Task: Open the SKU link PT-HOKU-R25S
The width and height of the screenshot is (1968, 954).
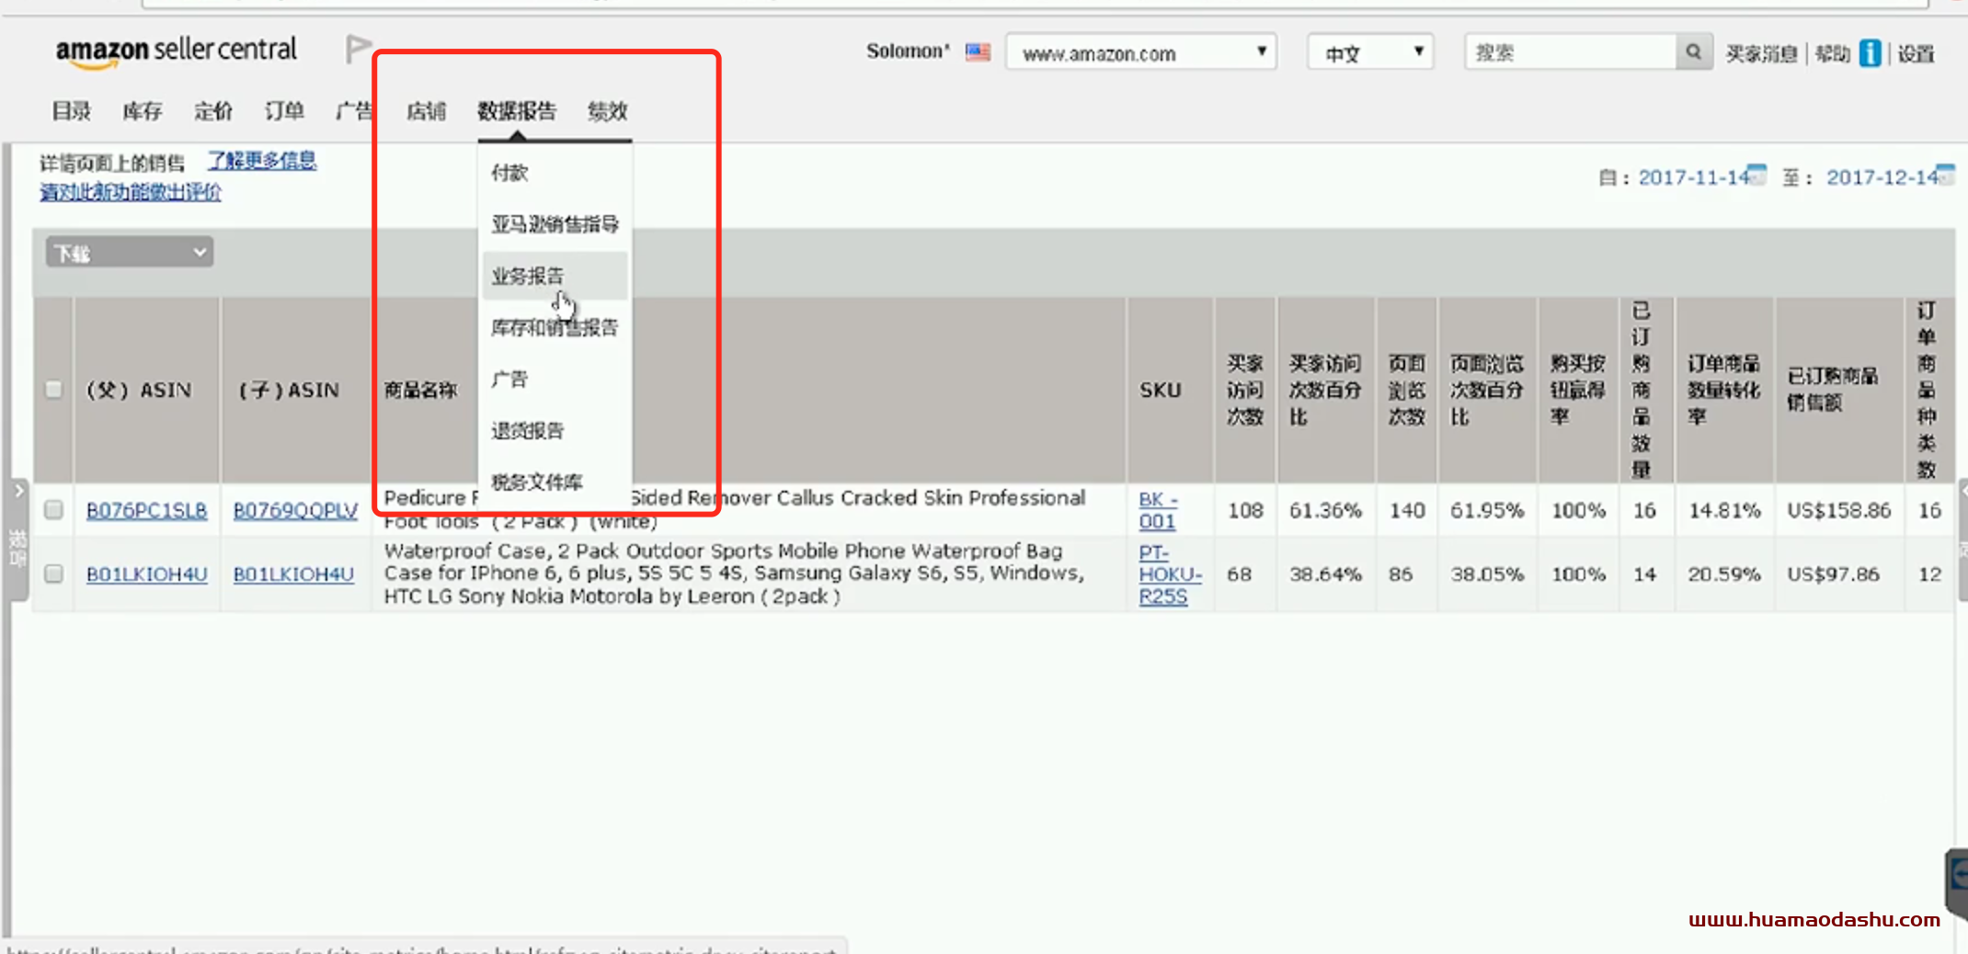Action: pyautogui.click(x=1170, y=574)
